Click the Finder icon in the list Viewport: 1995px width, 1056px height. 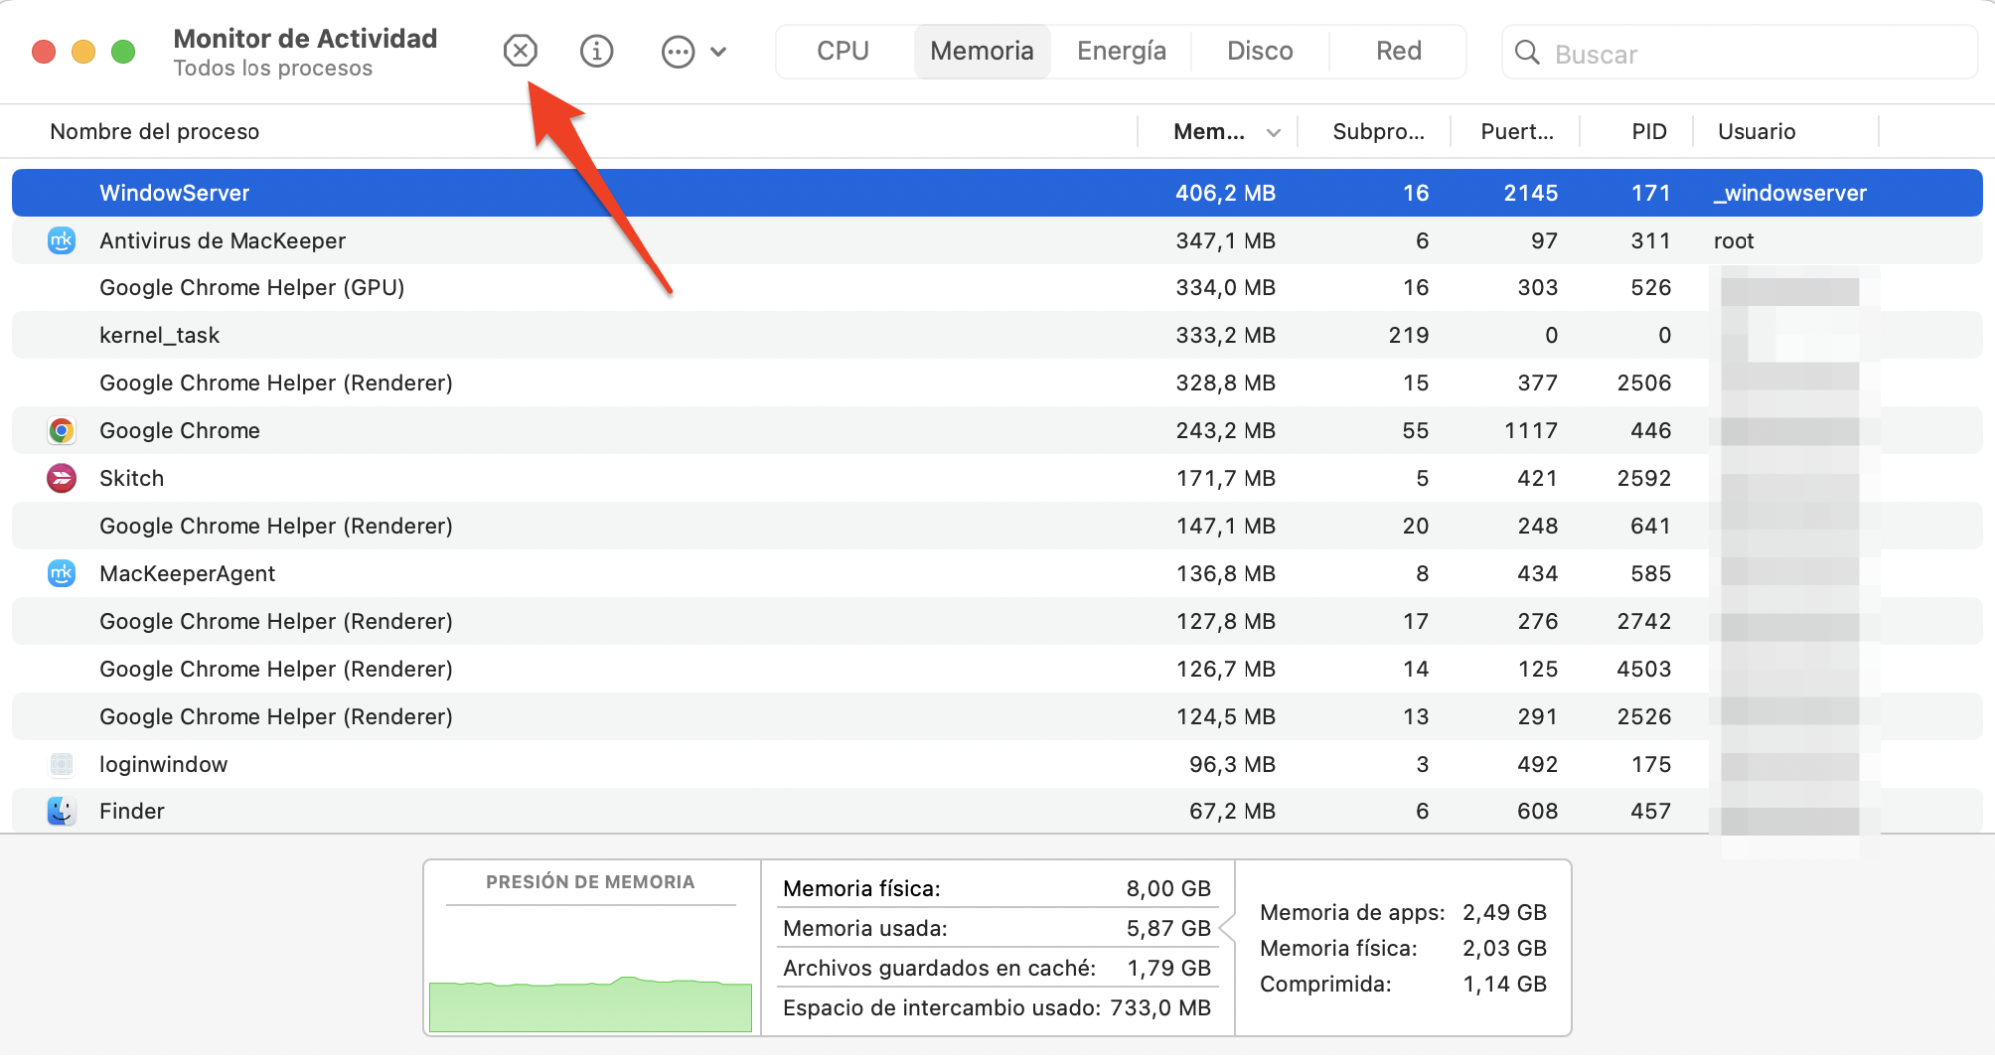tap(61, 811)
